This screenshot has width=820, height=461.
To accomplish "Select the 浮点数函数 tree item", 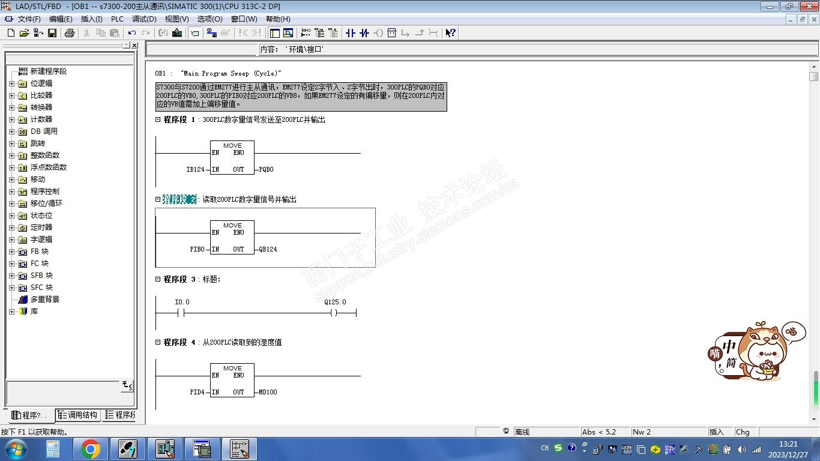I will tap(49, 167).
